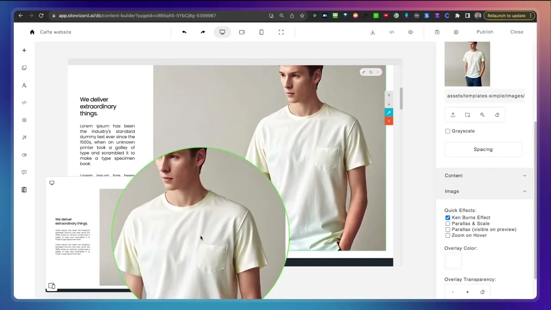Delete the section with the red X button
This screenshot has width=551, height=310.
[389, 121]
